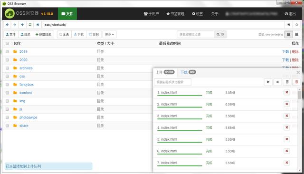The image size is (304, 174).
Task: Check the 2019 folder checkbox
Action: click(x=7, y=52)
